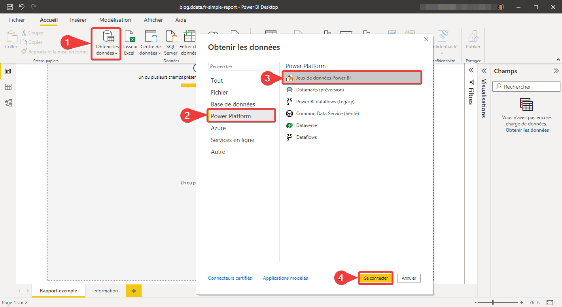562x307 pixels.
Task: Open the Information page tab
Action: click(106, 291)
